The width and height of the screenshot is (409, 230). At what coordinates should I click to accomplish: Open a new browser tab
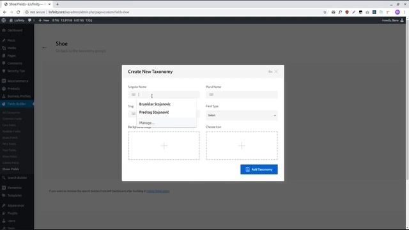(58, 4)
